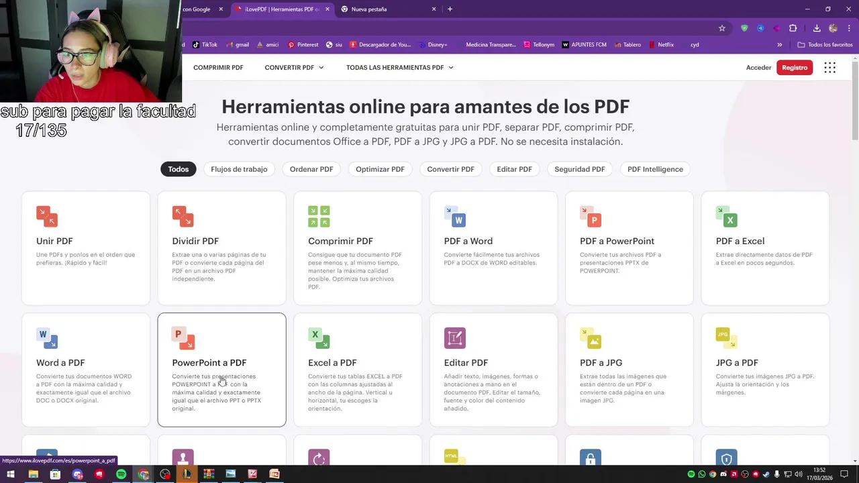Open the Pinterest bookmark

coord(303,45)
